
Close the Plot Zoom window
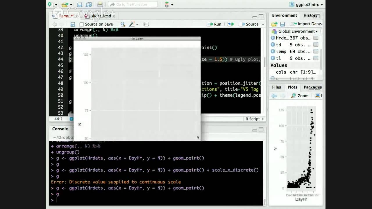pos(76,39)
